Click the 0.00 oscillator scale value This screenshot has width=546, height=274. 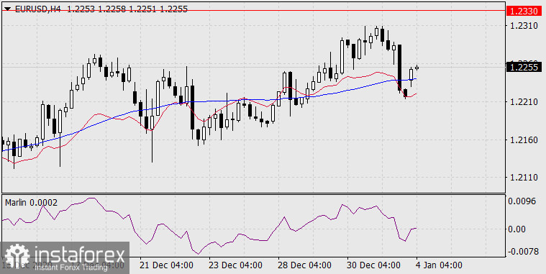click(x=517, y=229)
